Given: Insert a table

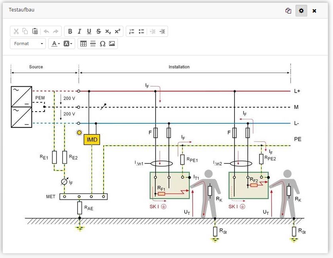Looking at the screenshot, I should point(83,44).
